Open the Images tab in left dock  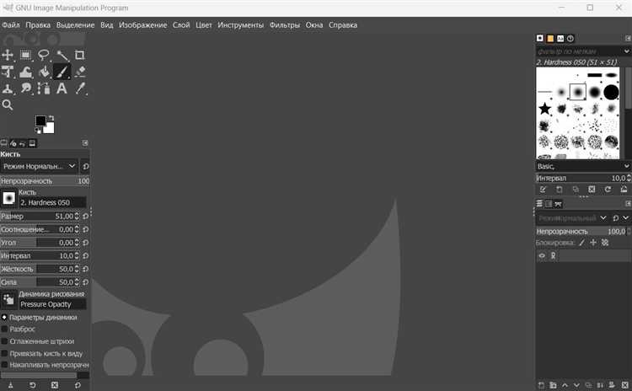(x=32, y=143)
